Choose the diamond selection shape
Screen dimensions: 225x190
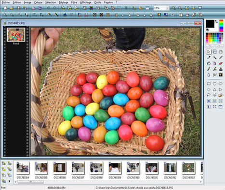tap(209, 89)
